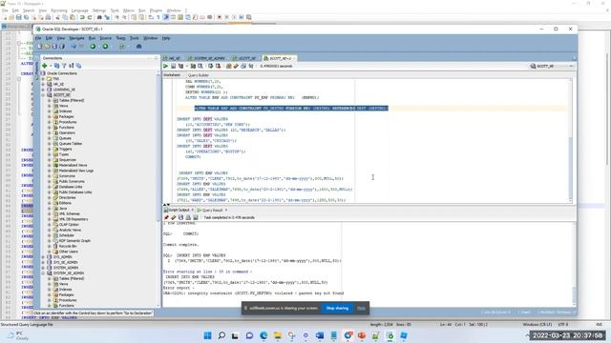The image size is (611, 343).
Task: Click the 'Commit complete.' output text
Action: click(180, 245)
